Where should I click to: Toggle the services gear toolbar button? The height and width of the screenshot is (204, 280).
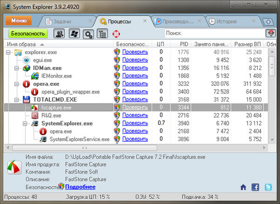click(88, 34)
